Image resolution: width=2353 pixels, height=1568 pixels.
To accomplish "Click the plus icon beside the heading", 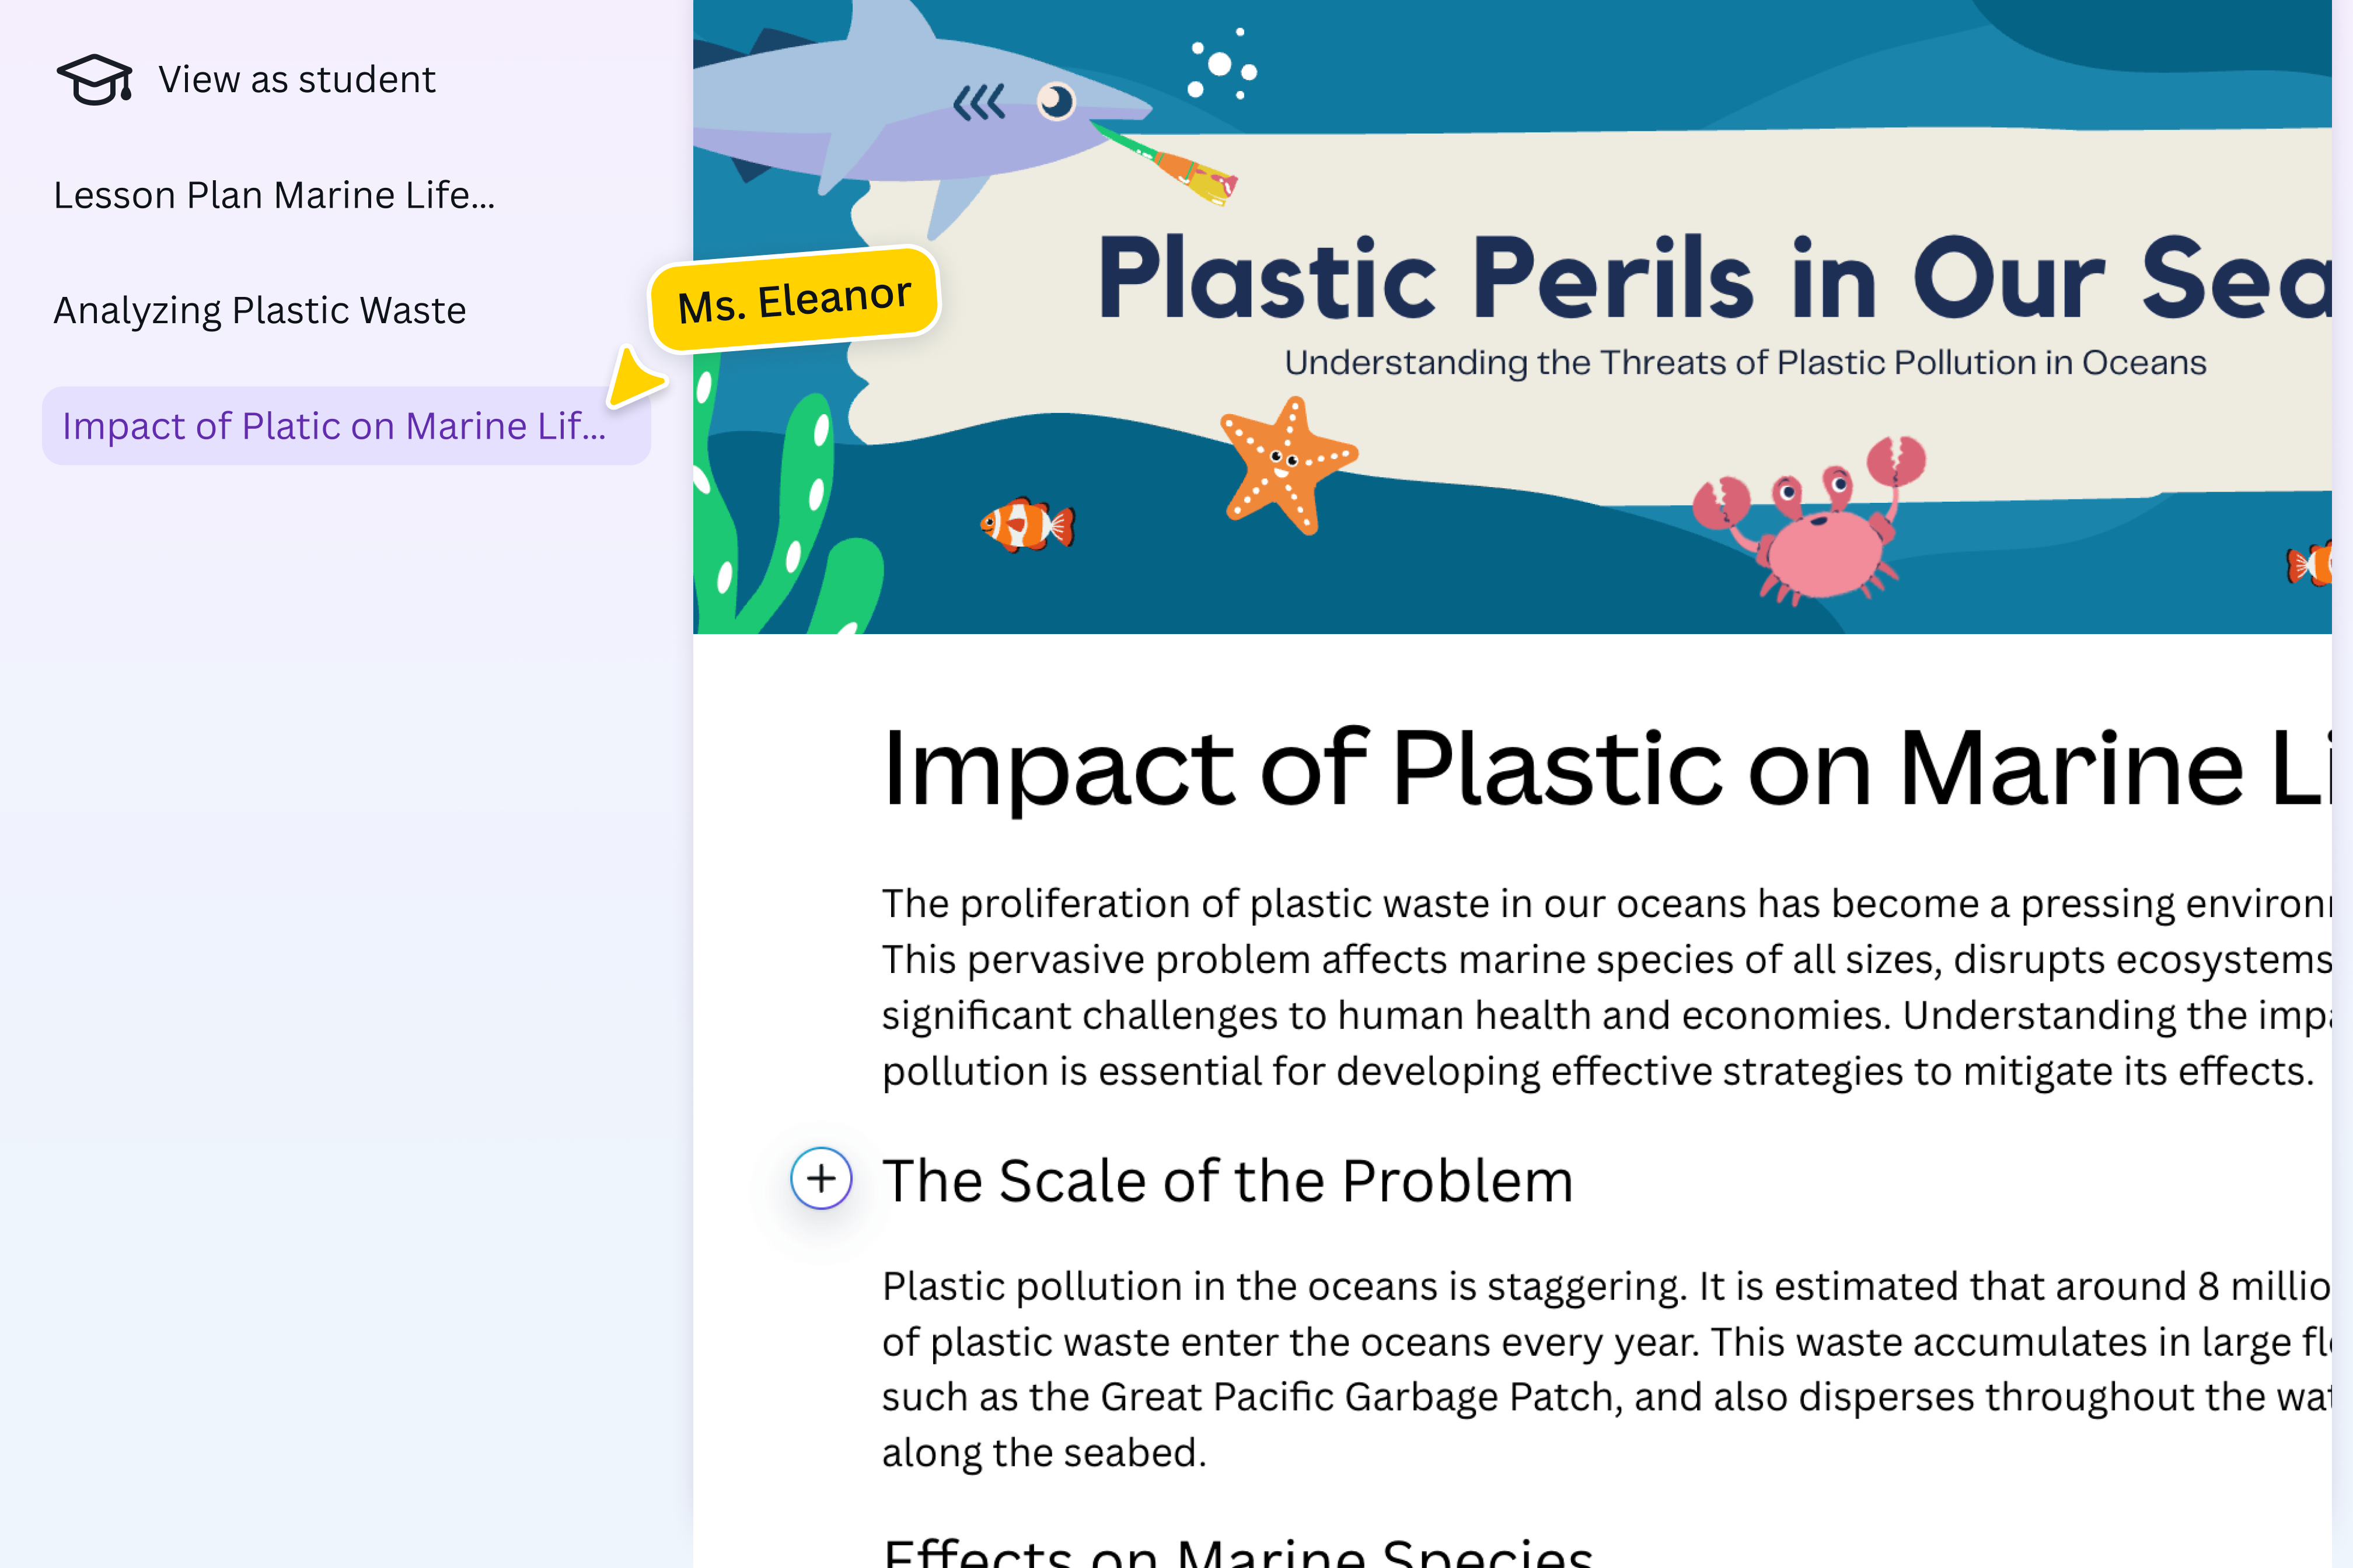I will (x=821, y=1180).
